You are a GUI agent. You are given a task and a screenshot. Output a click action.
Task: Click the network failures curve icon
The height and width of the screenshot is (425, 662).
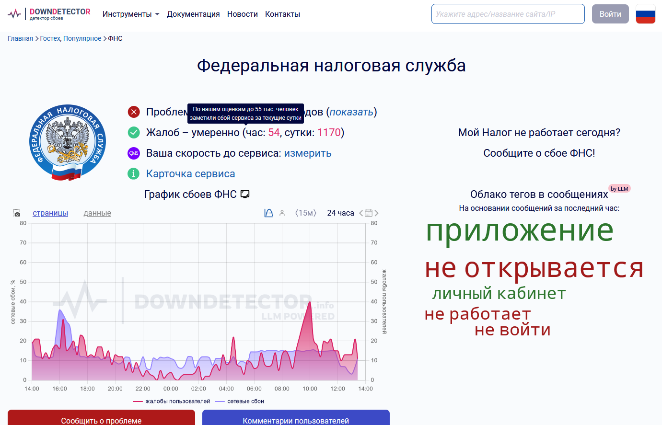[x=268, y=213]
